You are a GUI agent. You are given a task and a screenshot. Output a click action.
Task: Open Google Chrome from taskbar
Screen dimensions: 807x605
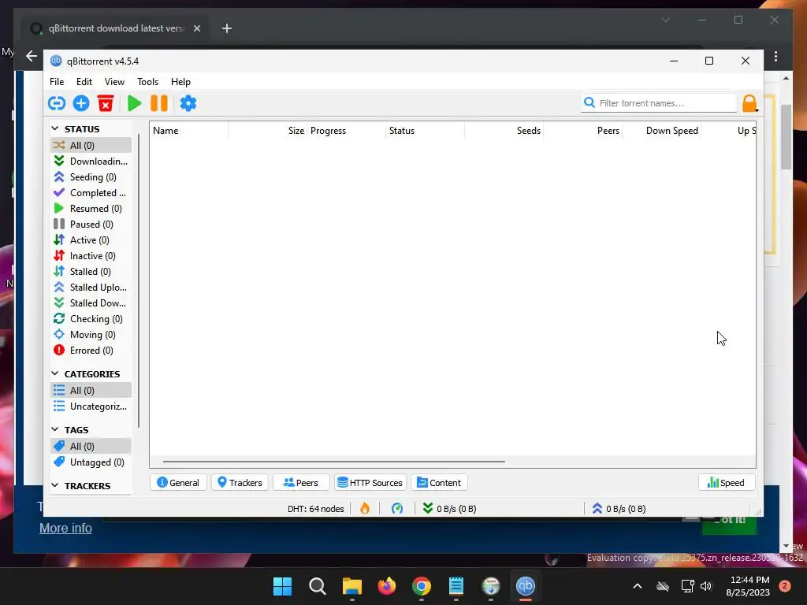(422, 586)
